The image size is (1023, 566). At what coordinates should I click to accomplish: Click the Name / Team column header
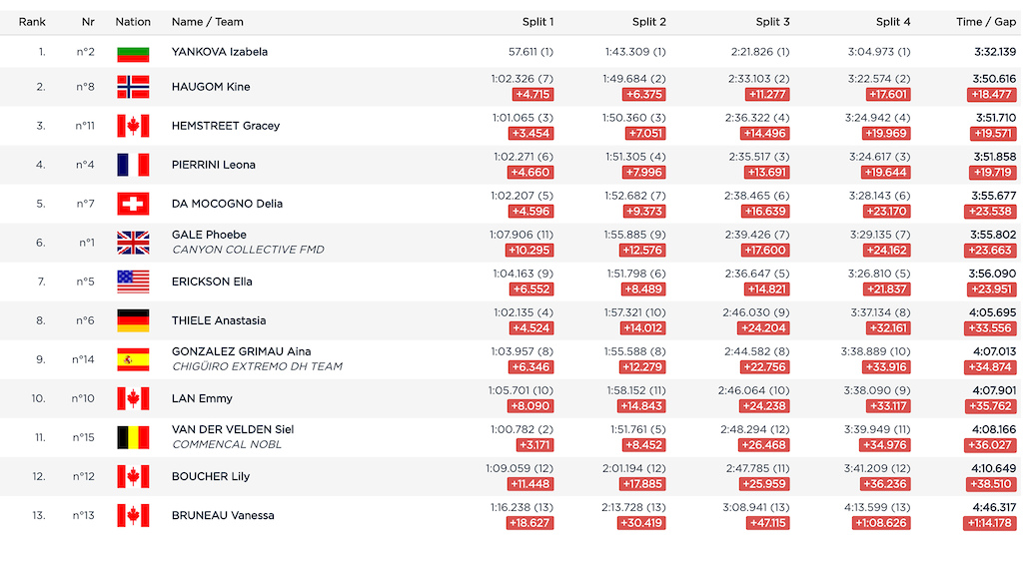(x=208, y=22)
